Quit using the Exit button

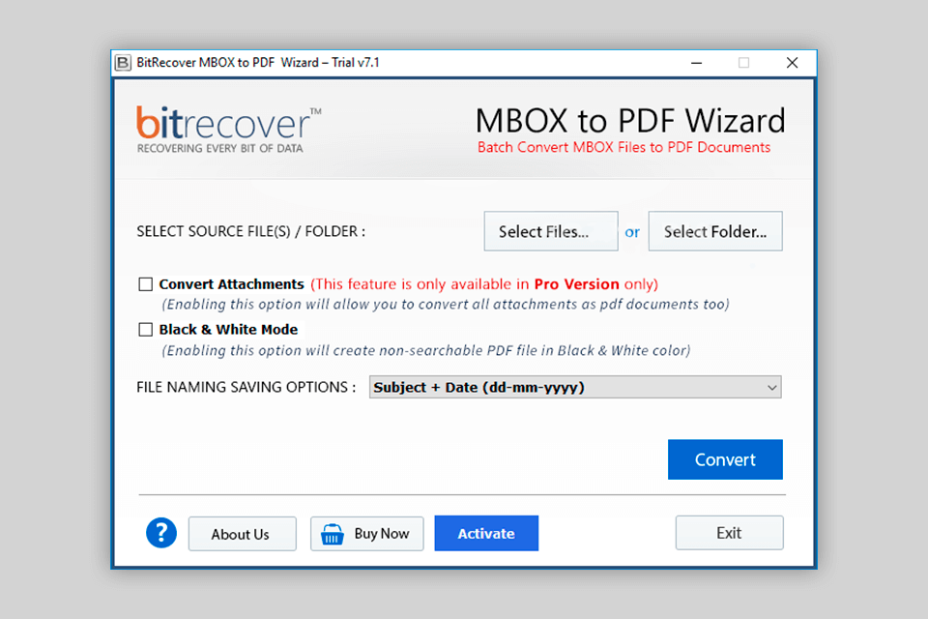click(x=729, y=533)
